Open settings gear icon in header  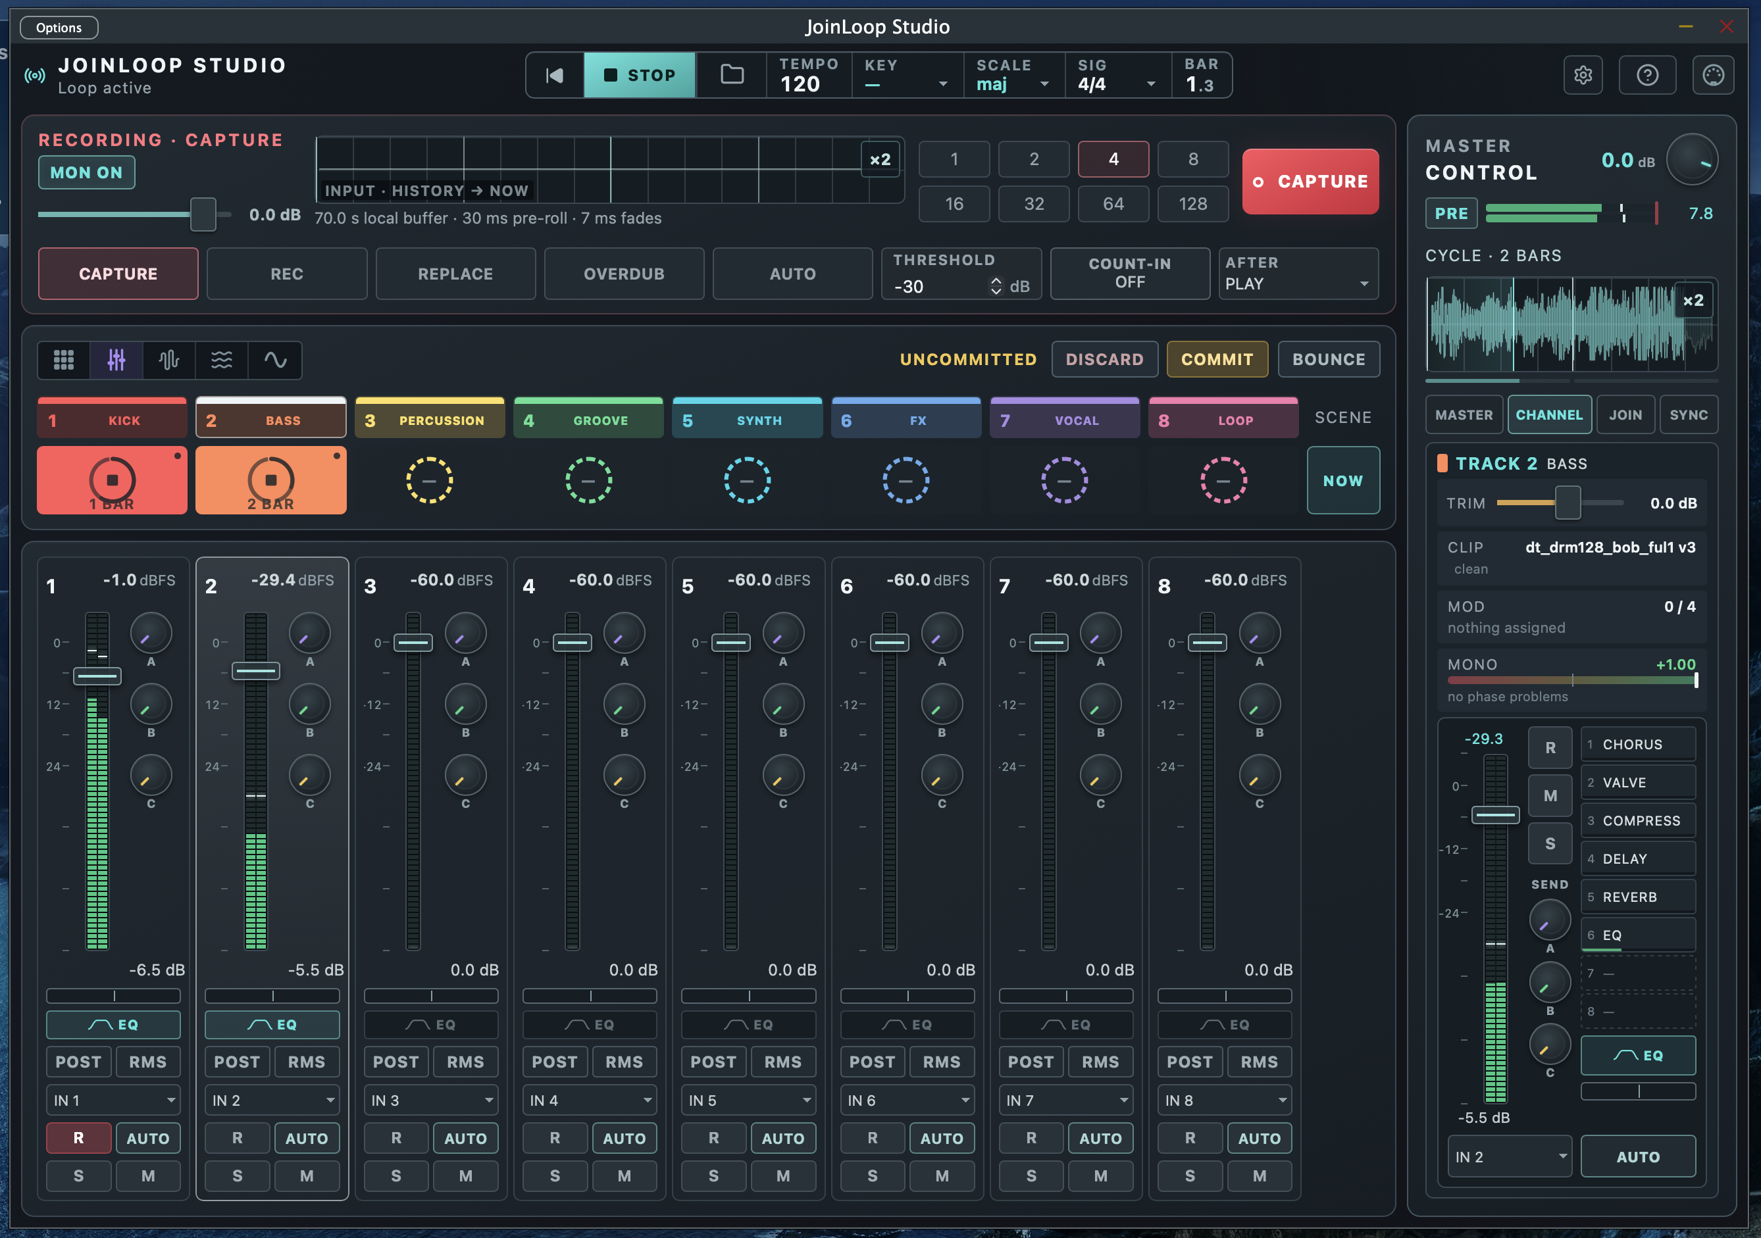click(x=1583, y=75)
